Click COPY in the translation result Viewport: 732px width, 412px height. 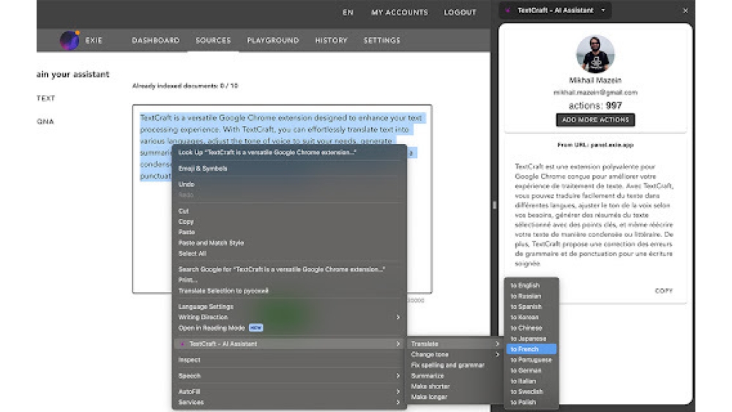(x=663, y=291)
